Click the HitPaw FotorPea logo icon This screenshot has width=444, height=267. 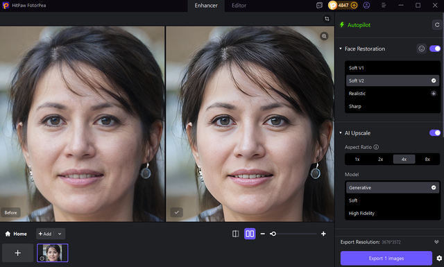6,6
